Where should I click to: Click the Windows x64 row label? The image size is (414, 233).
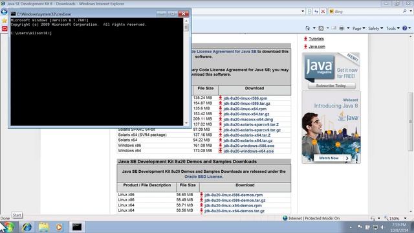(x=129, y=151)
